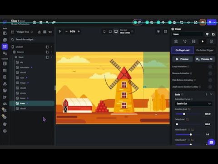This screenshot has height=164, width=218.
Task: Open the Animation Curve Ease In Out dropdown
Action: click(x=193, y=103)
